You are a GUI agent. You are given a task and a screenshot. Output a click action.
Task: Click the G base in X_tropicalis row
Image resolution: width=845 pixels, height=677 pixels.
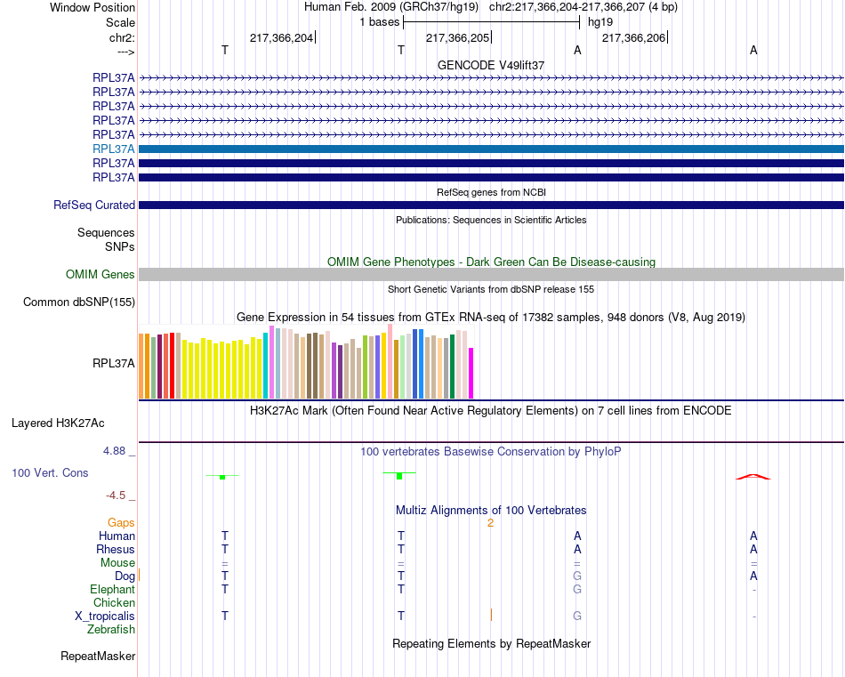[577, 617]
